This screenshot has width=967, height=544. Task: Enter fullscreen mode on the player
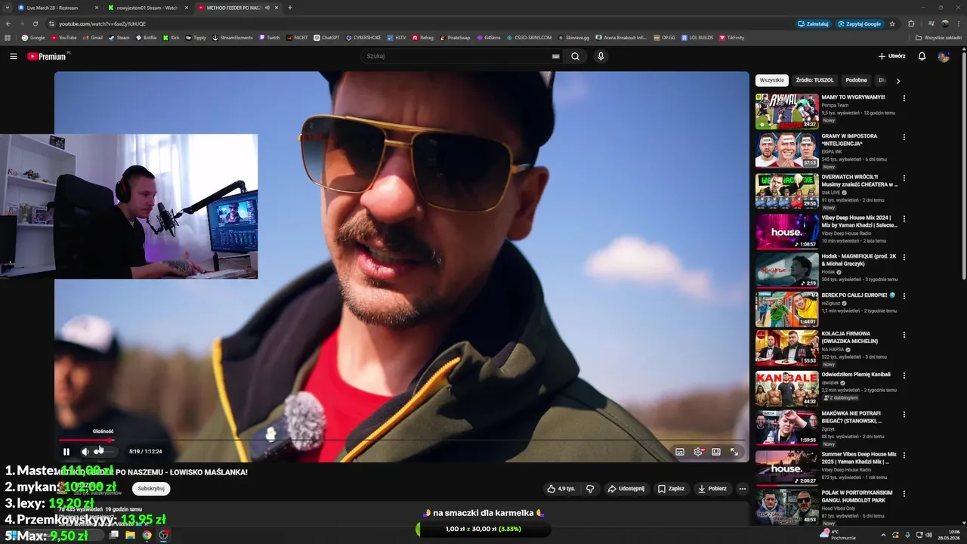pos(734,452)
